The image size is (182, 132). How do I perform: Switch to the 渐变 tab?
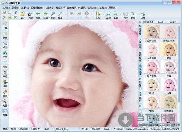coord(173,22)
